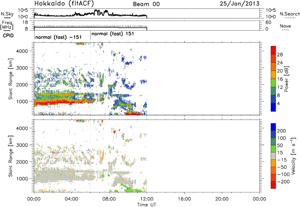The height and width of the screenshot is (207, 300).
Task: Click the 'Freq. [MHz]' axis label
Action: point(7,25)
